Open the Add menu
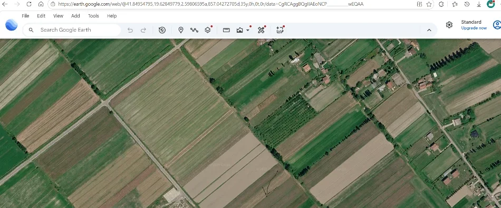The image size is (501, 208). (x=75, y=16)
